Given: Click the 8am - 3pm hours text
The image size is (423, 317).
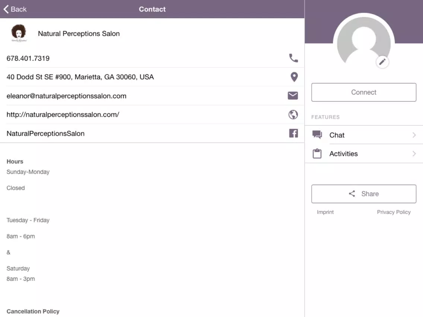Looking at the screenshot, I should [21, 279].
